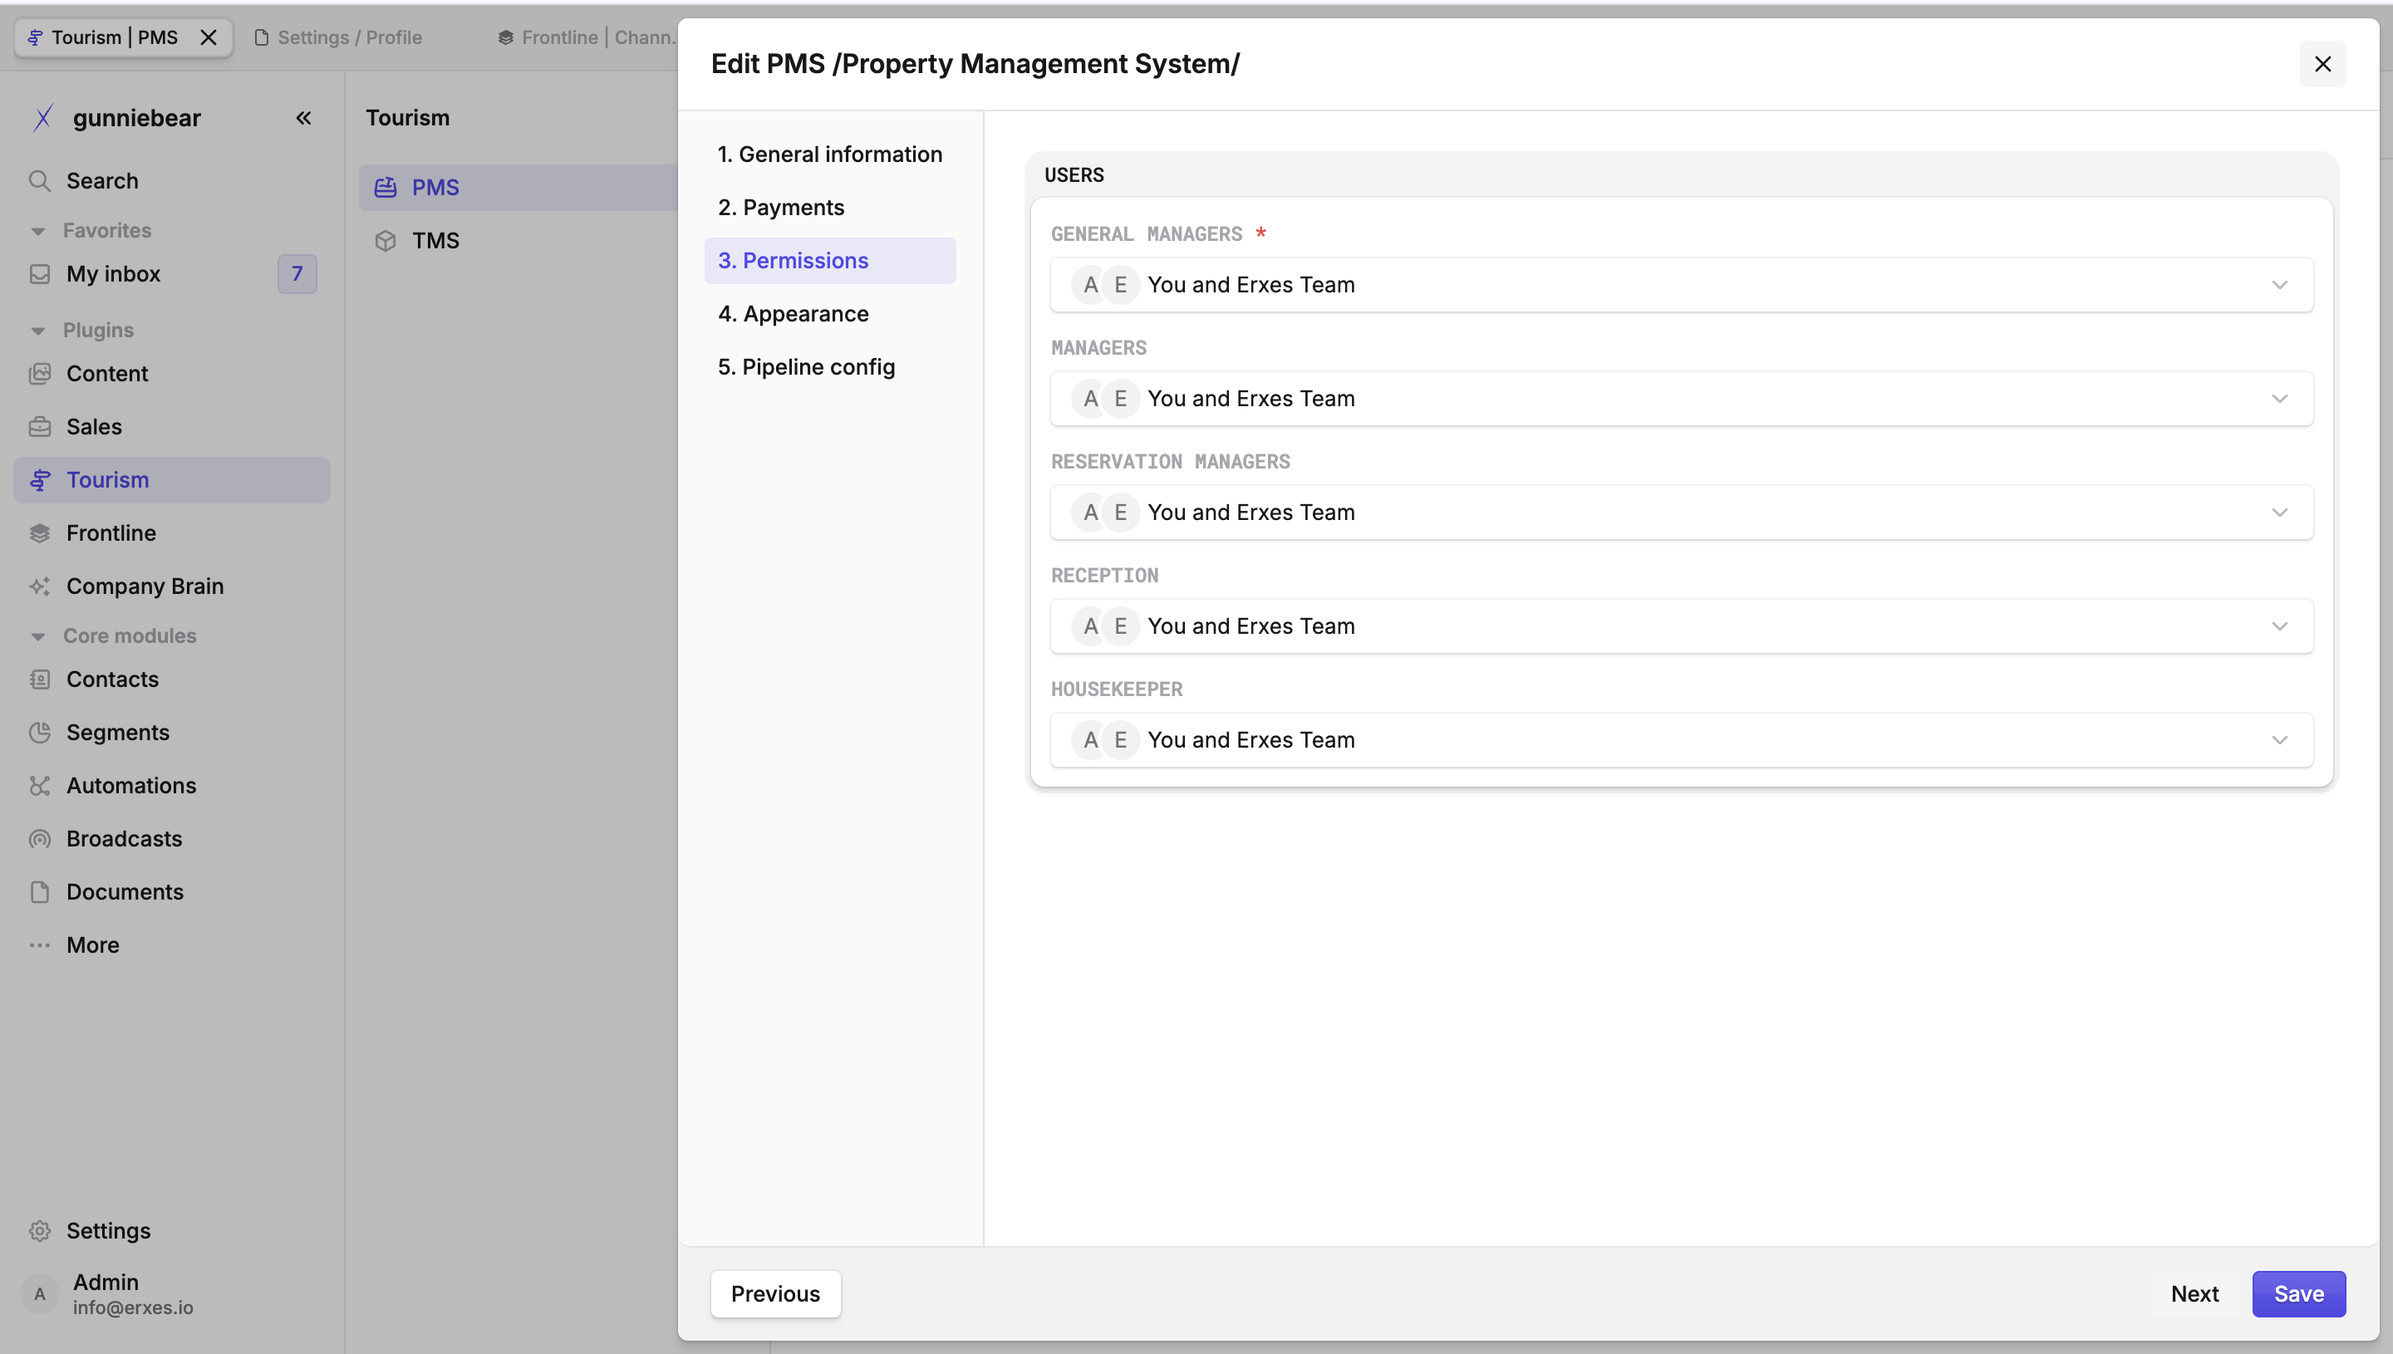Click the gunniebear workspace name

137,118
